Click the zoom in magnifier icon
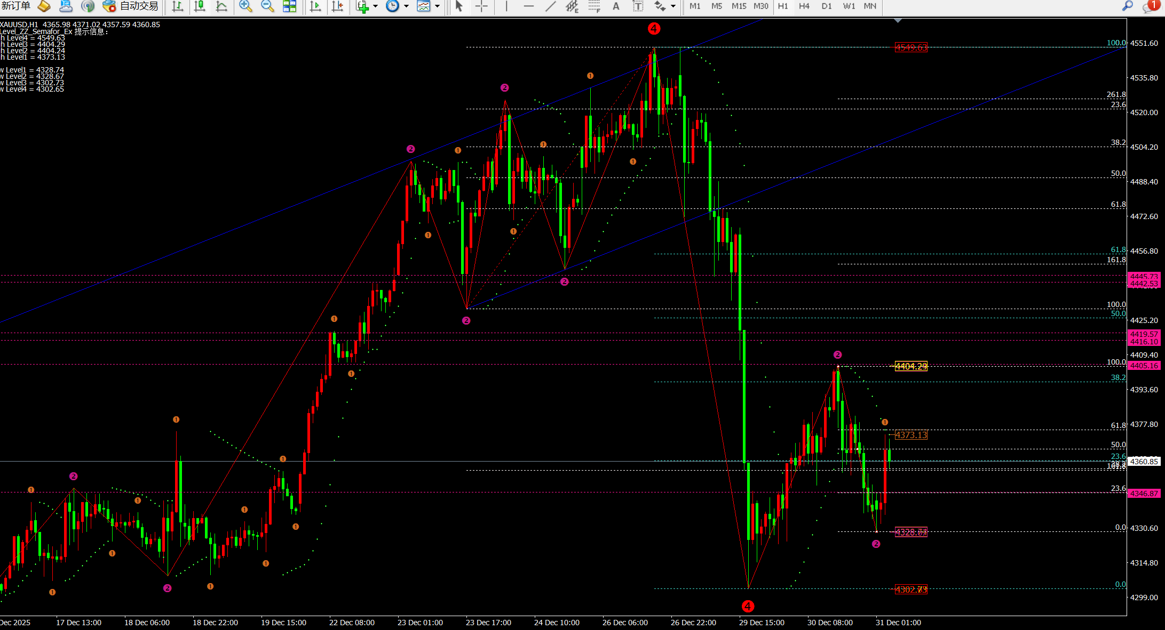Screen dimensions: 1165x630 point(245,6)
